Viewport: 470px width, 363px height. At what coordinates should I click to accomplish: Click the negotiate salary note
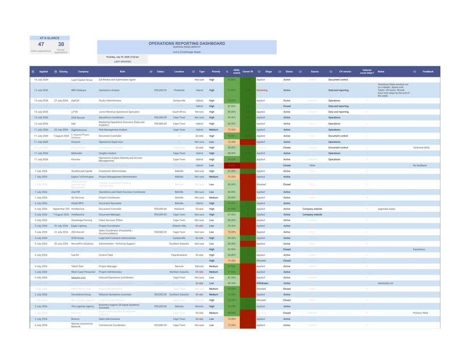coord(387,209)
